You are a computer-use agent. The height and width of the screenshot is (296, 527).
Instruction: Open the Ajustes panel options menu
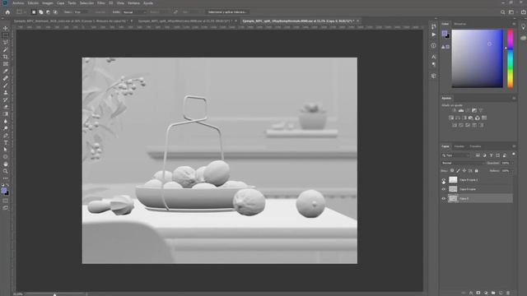pyautogui.click(x=514, y=99)
